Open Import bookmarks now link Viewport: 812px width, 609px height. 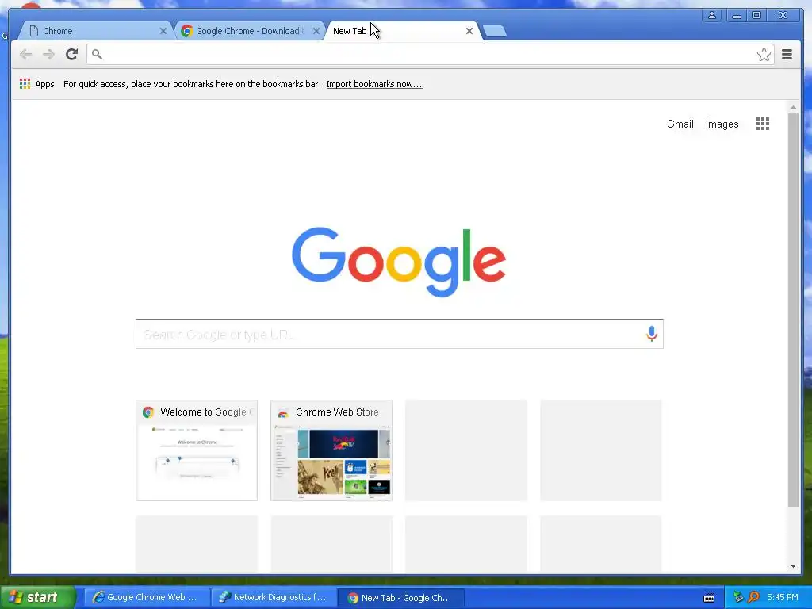click(374, 84)
